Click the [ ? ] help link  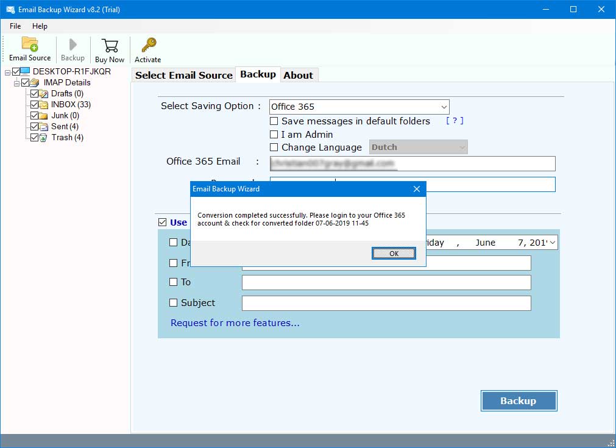click(x=455, y=121)
